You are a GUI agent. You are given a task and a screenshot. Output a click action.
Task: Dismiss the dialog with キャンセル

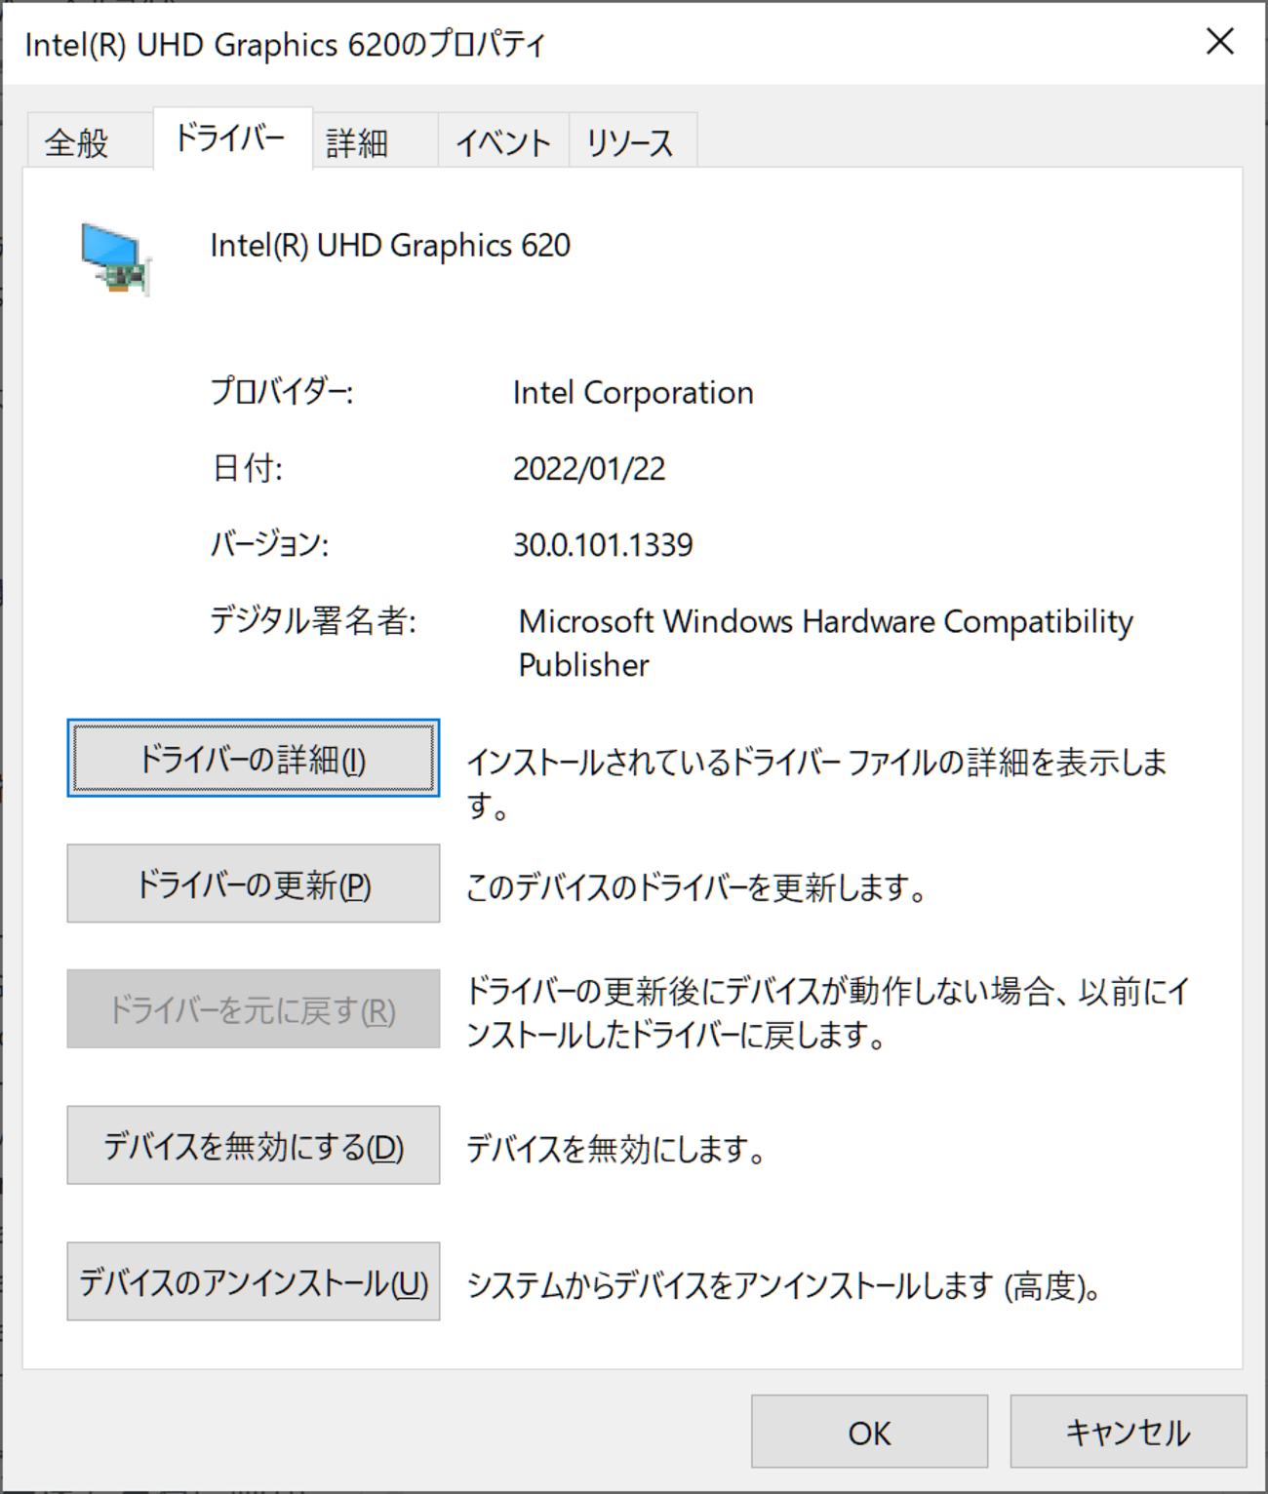click(x=1129, y=1432)
